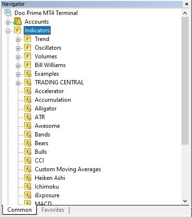Select Custom Moving Averages indicator
The image size is (192, 218).
[68, 169]
